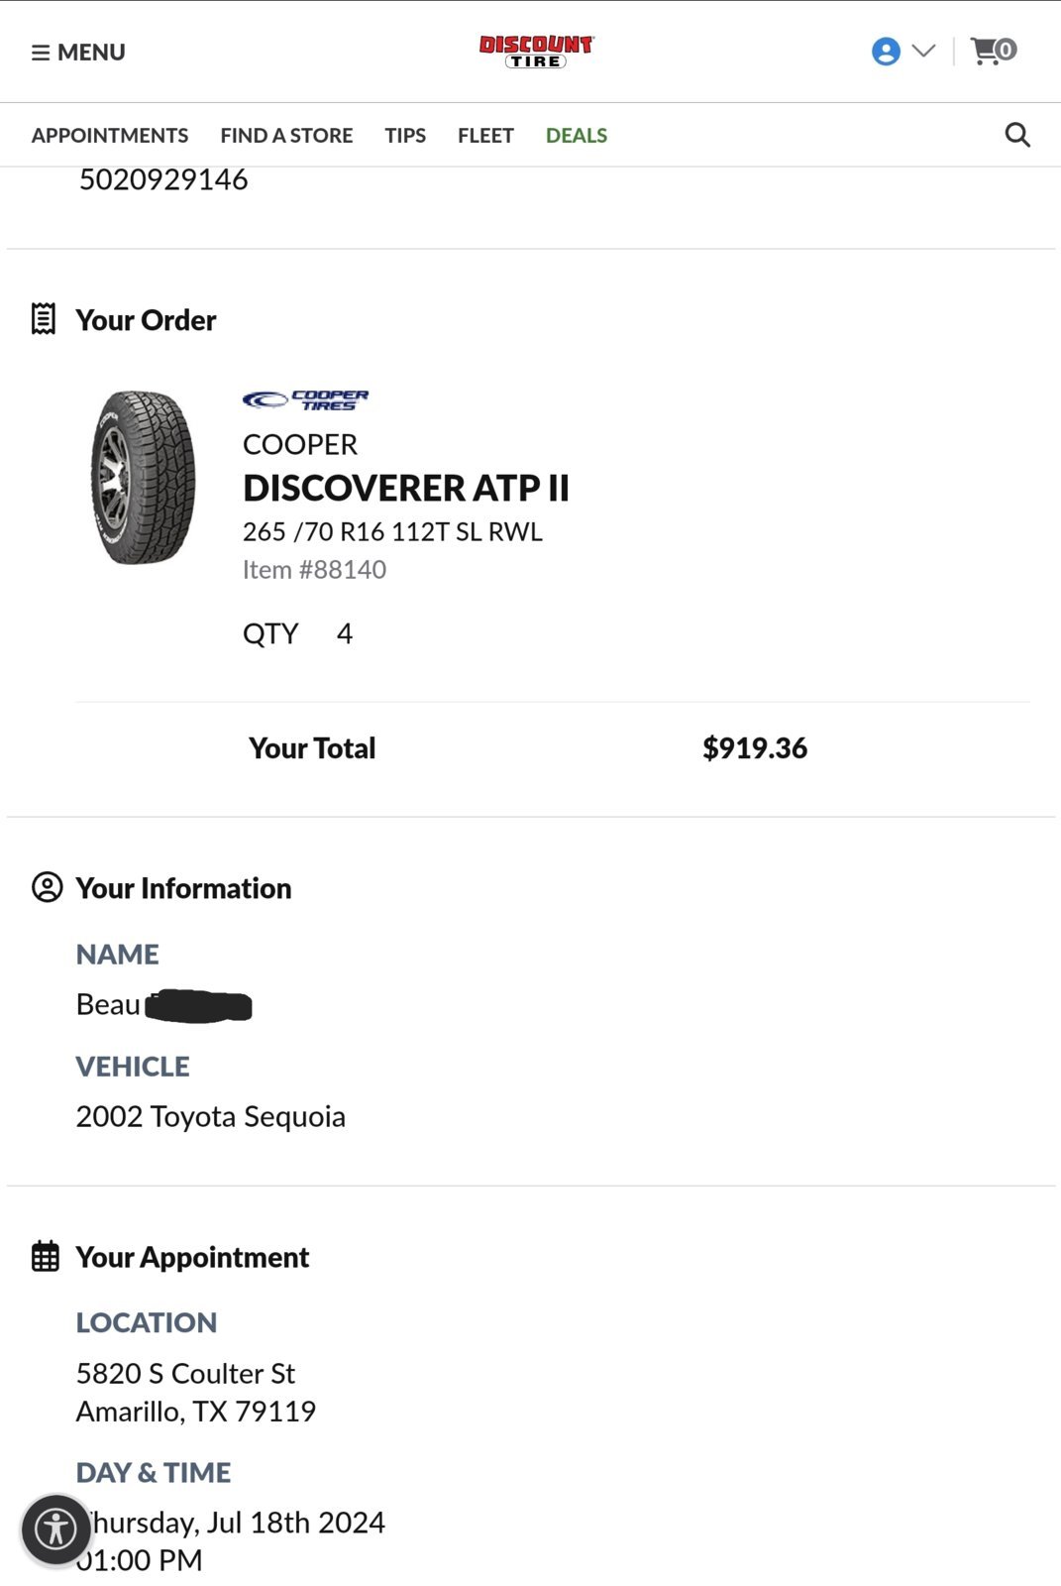Open the accessibility options button
This screenshot has height=1586, width=1061.
pos(56,1529)
